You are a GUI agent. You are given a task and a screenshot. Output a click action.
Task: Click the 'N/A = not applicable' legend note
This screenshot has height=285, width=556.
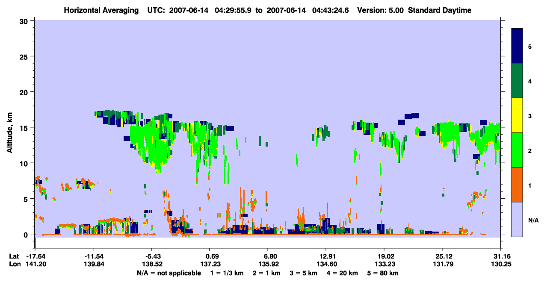pos(169,273)
